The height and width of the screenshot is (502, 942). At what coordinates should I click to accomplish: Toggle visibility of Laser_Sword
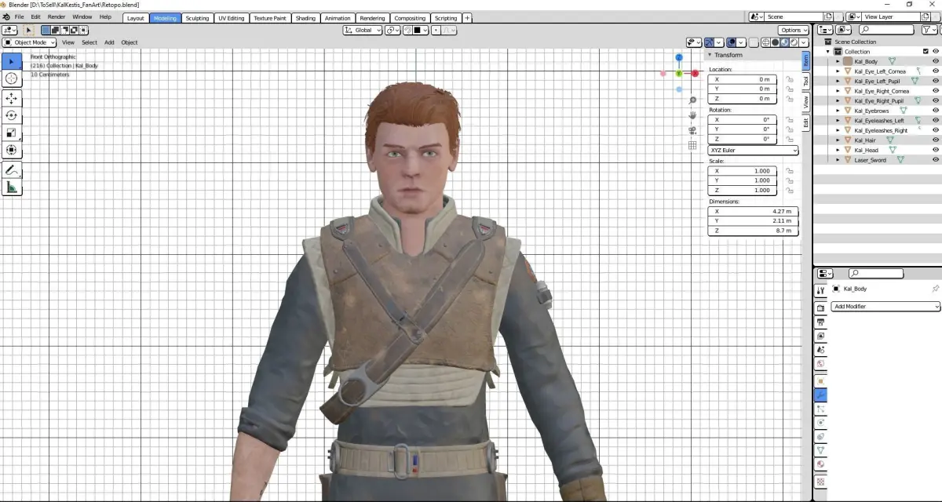[x=936, y=160]
